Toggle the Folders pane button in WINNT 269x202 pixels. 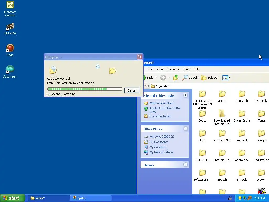click(x=209, y=78)
